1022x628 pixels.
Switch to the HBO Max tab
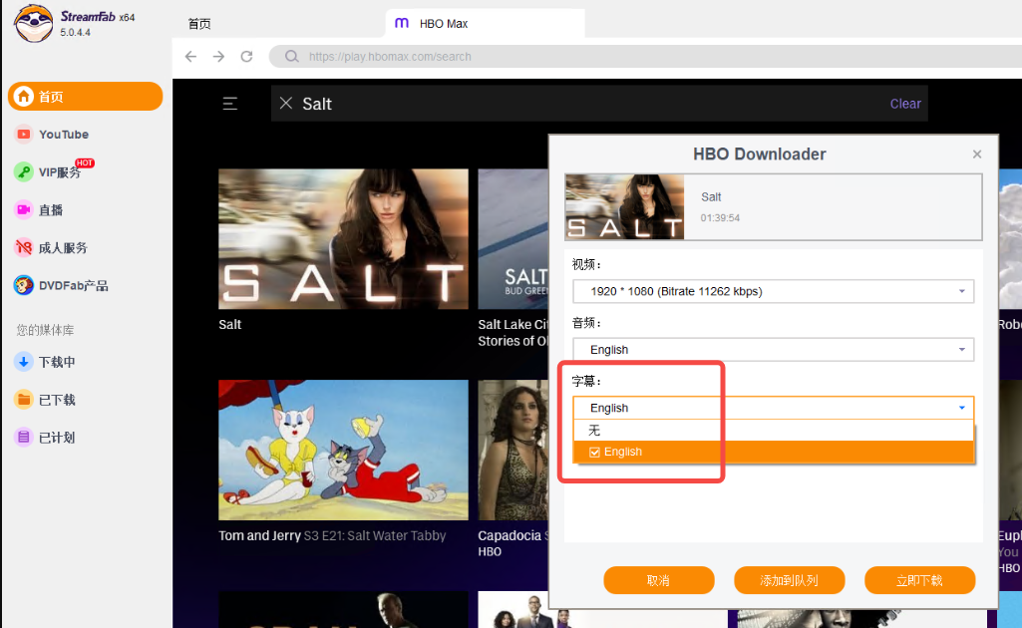pyautogui.click(x=485, y=24)
